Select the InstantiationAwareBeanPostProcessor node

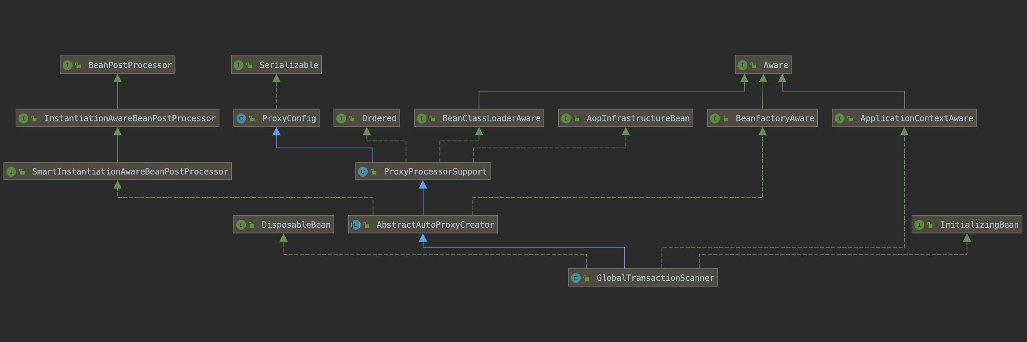(x=117, y=118)
